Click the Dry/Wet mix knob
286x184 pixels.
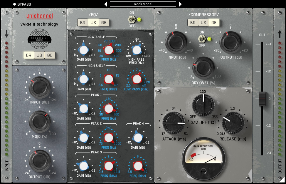pyautogui.click(x=203, y=68)
